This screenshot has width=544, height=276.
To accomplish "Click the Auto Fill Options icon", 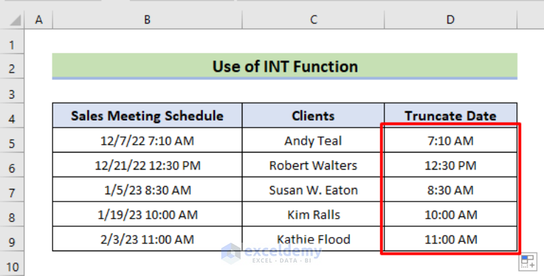I will pos(528,262).
